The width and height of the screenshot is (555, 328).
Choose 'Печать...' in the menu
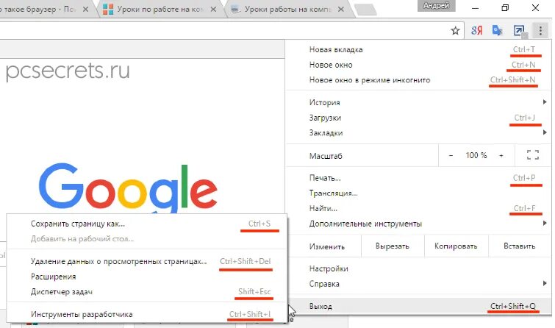[x=419, y=178]
